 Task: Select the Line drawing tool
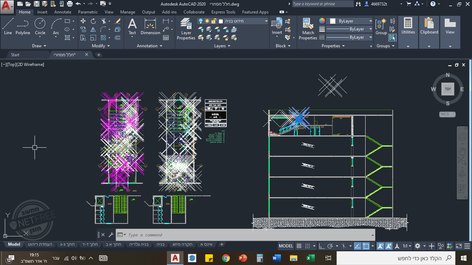(x=8, y=27)
